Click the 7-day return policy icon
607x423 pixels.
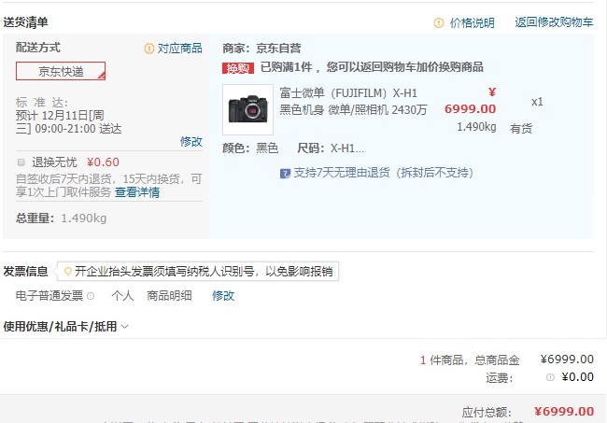pyautogui.click(x=285, y=173)
